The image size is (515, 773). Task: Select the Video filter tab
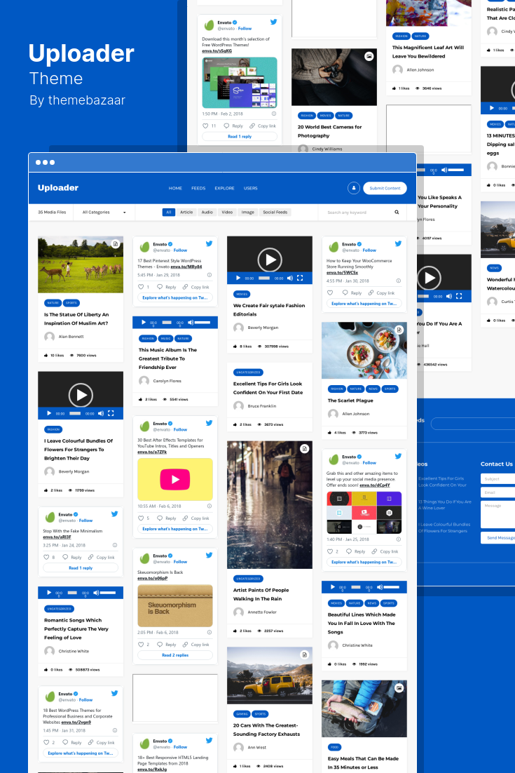click(x=227, y=213)
